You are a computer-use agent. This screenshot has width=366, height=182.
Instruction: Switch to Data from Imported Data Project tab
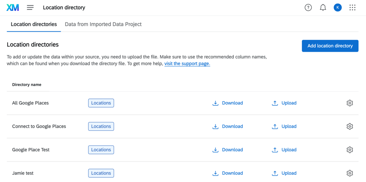tap(103, 24)
